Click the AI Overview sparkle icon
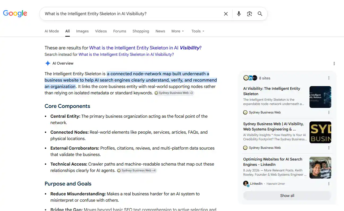 click(48, 63)
